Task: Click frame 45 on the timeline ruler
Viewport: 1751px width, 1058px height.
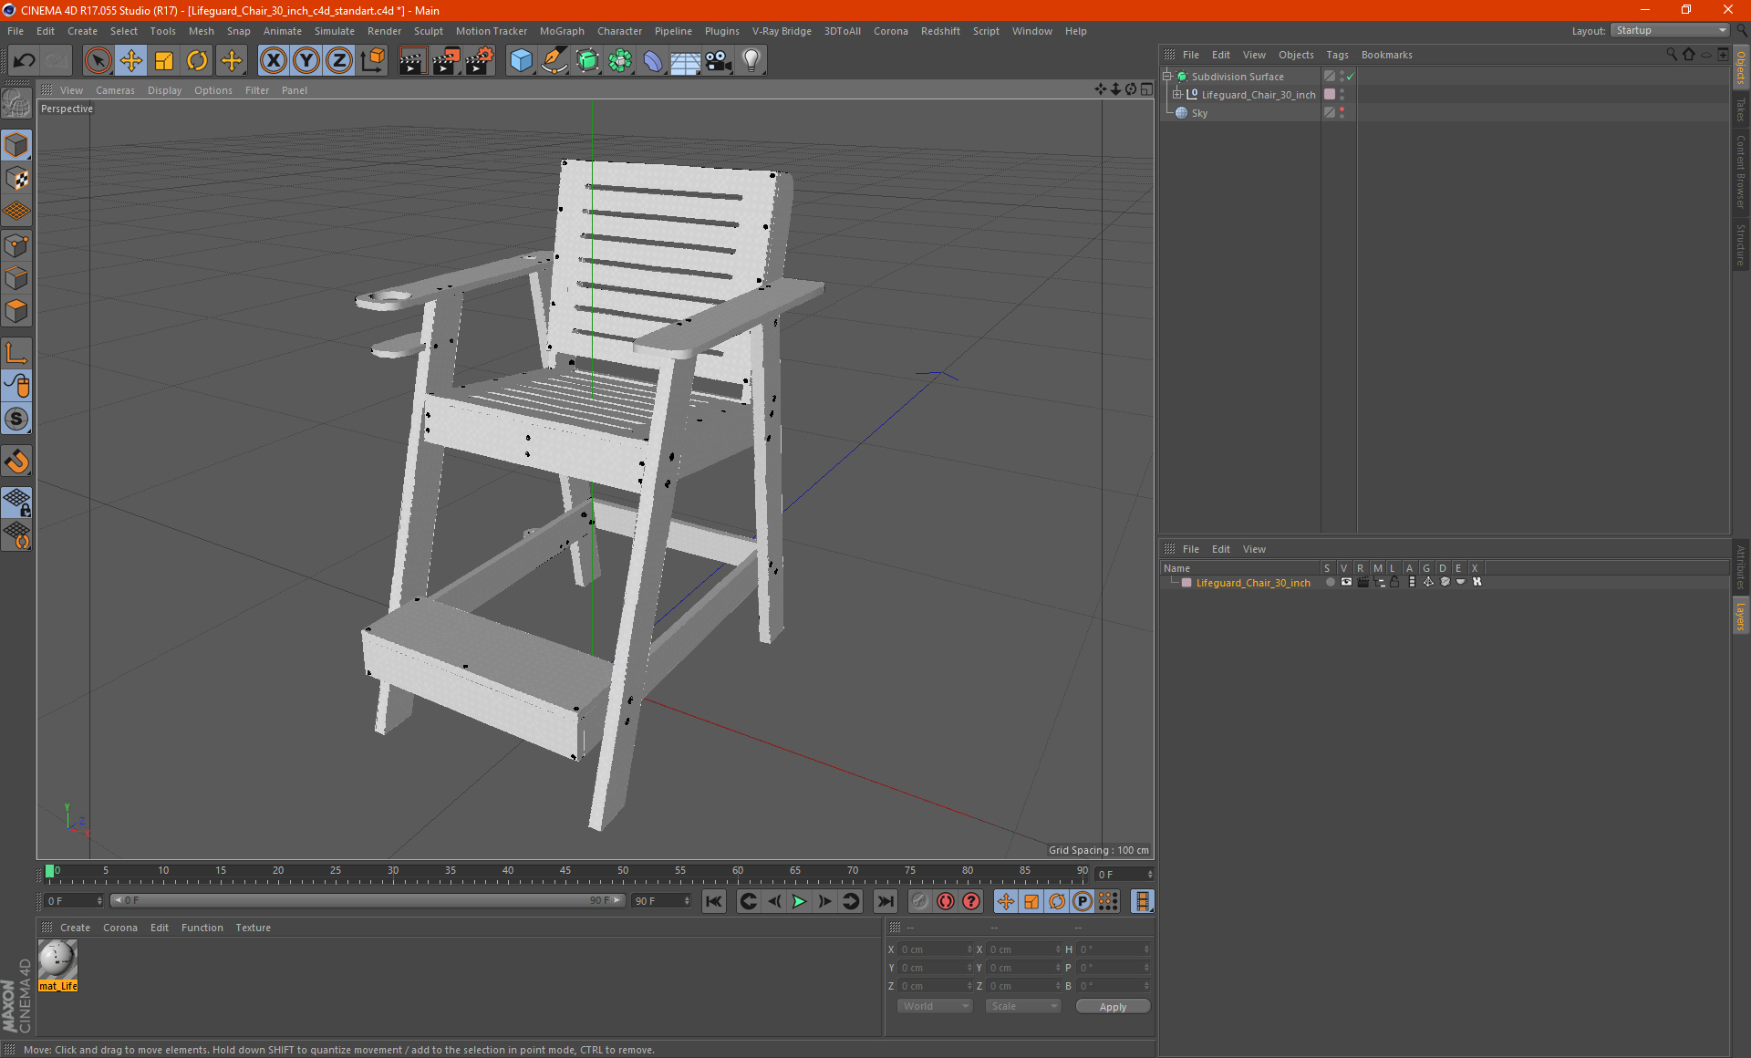Action: (565, 871)
